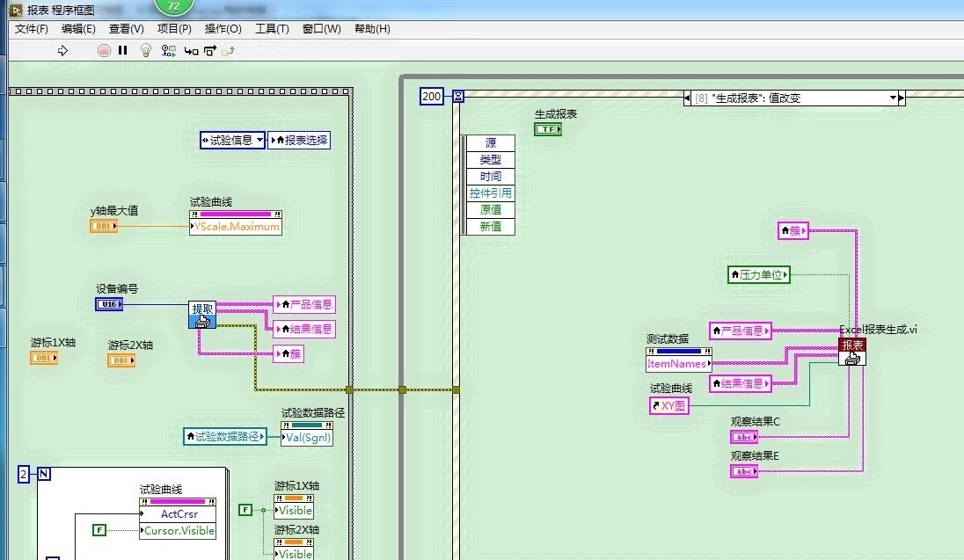Select the 设备编号 U16 terminal

point(109,304)
